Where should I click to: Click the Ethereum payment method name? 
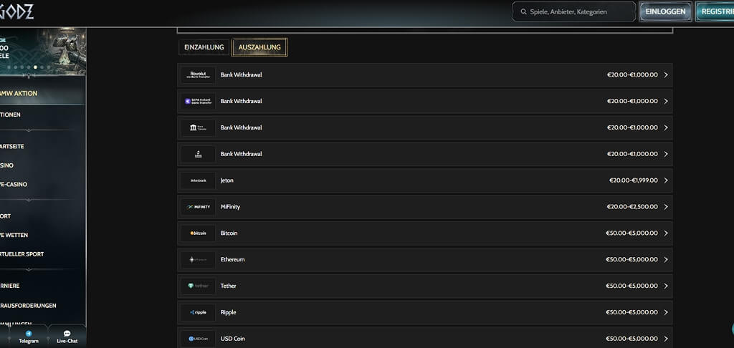pyautogui.click(x=233, y=260)
